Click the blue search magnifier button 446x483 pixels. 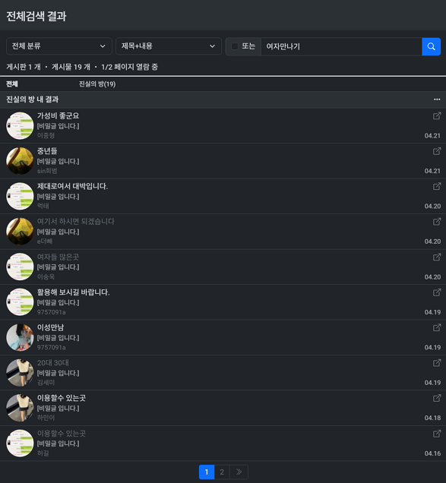[x=431, y=46]
